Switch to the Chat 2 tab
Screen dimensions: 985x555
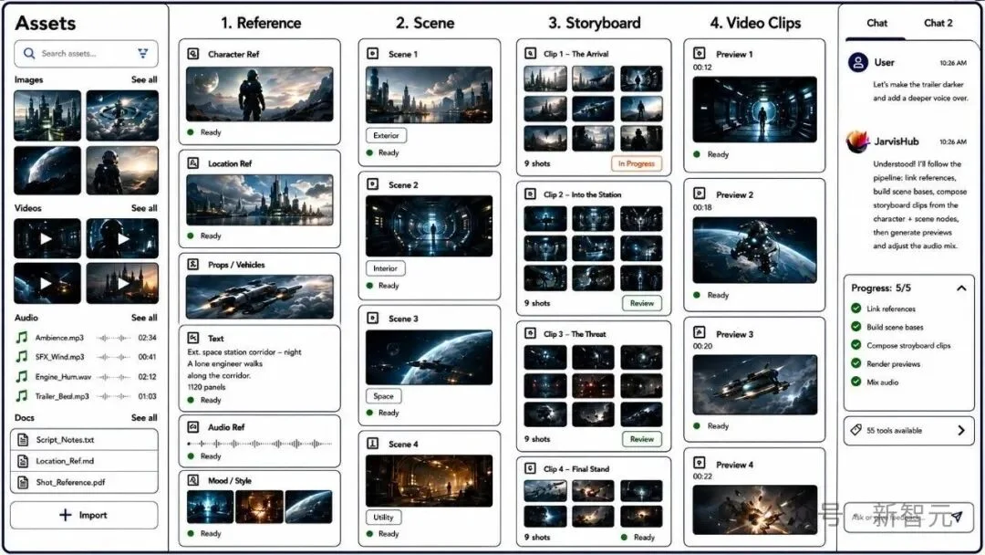pyautogui.click(x=938, y=23)
